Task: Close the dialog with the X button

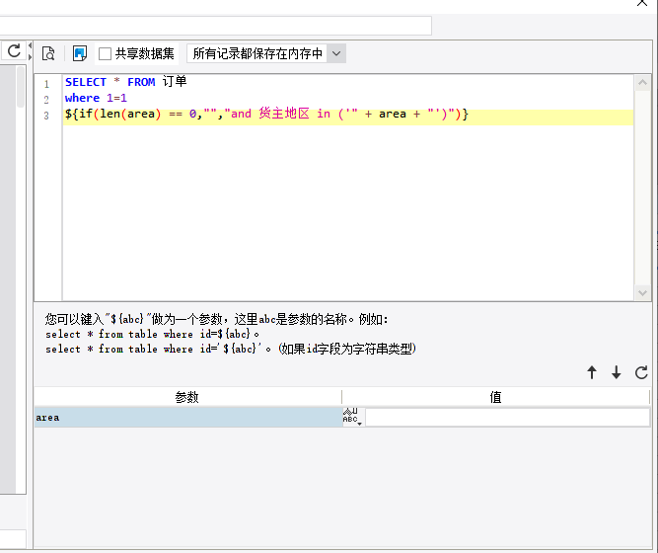Action: point(642,3)
